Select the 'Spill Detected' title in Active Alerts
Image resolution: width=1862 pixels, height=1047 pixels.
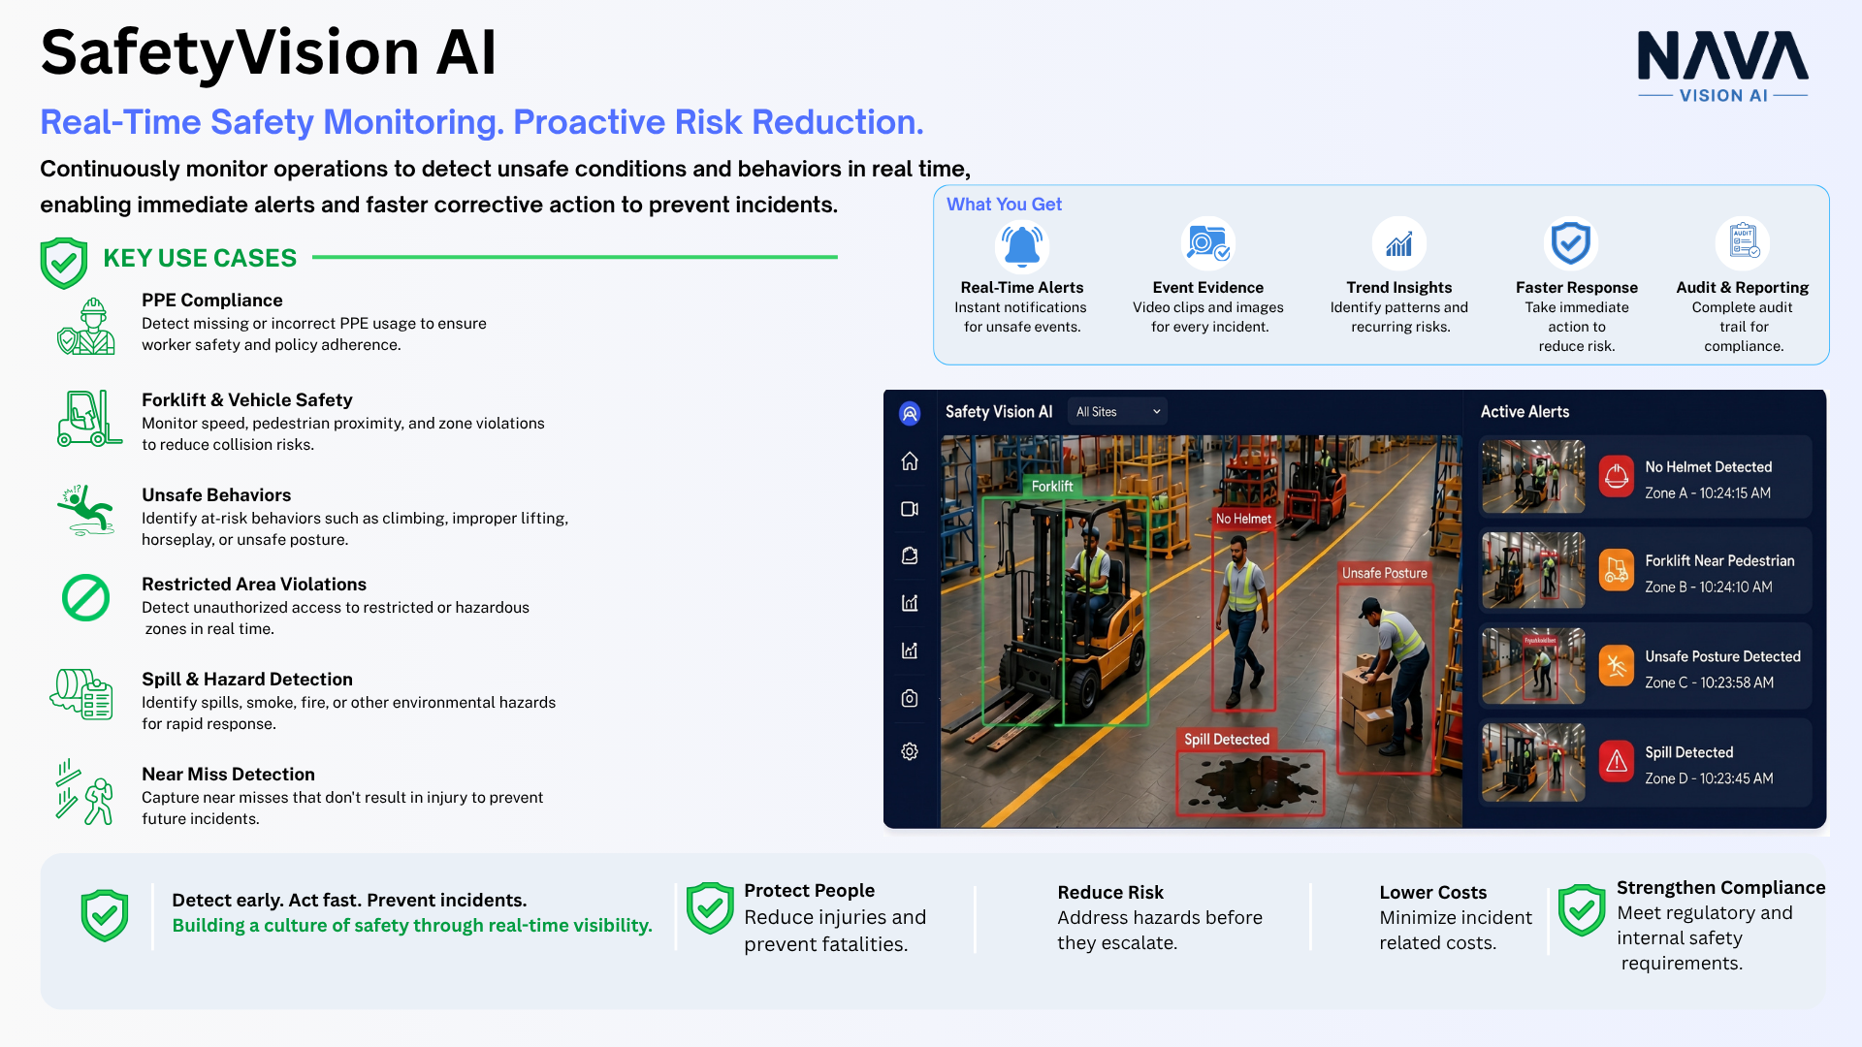click(x=1689, y=753)
